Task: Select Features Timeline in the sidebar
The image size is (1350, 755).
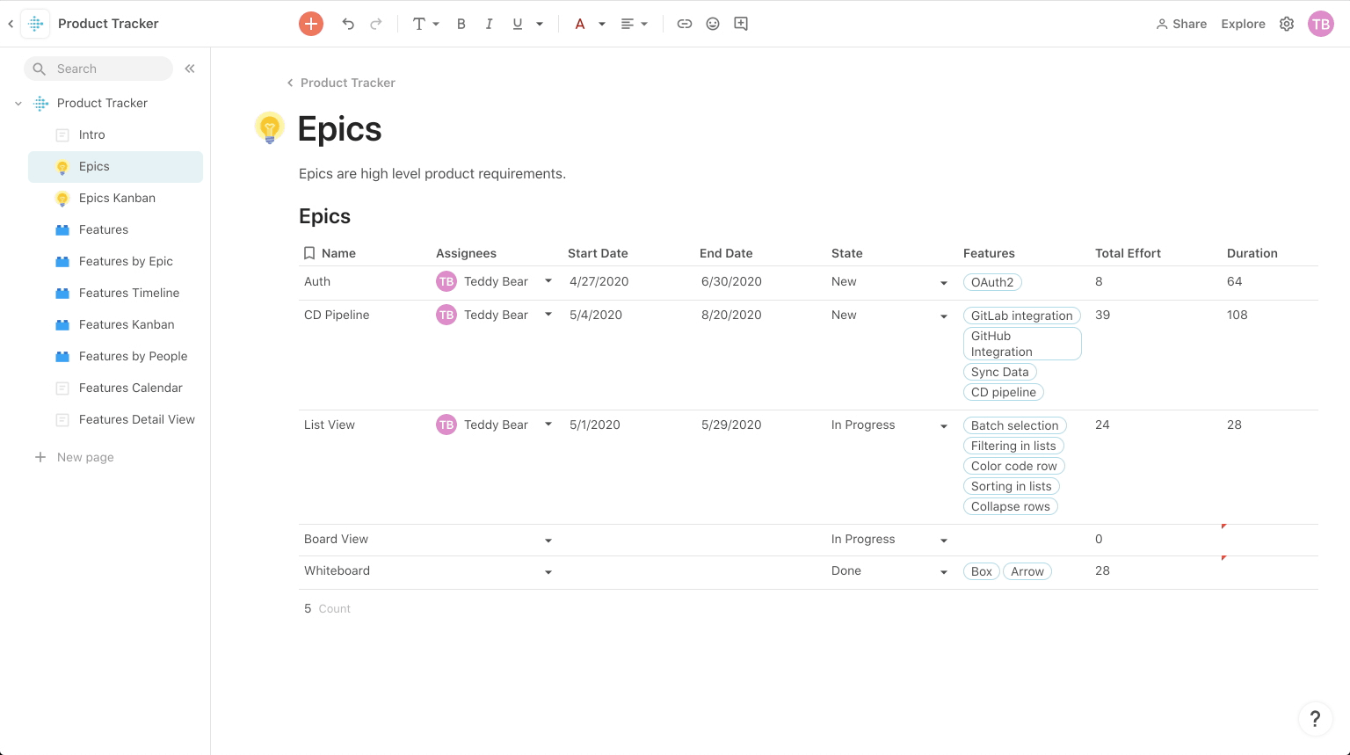Action: point(127,293)
